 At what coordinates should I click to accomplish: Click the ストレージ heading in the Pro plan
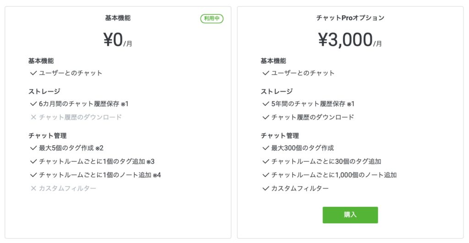[277, 92]
